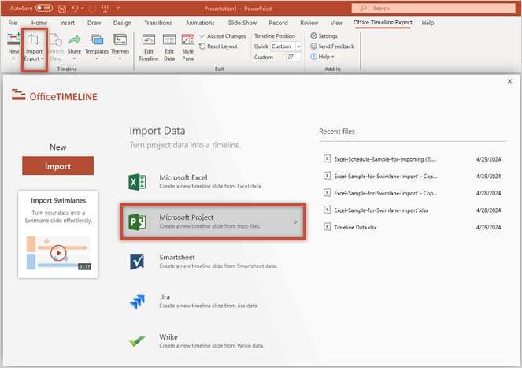Open recent file Timeline Data.xlsx
The height and width of the screenshot is (368, 522).
357,227
